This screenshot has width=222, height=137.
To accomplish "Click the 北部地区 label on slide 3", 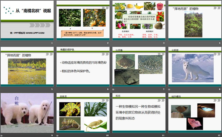I will (125, 31).
